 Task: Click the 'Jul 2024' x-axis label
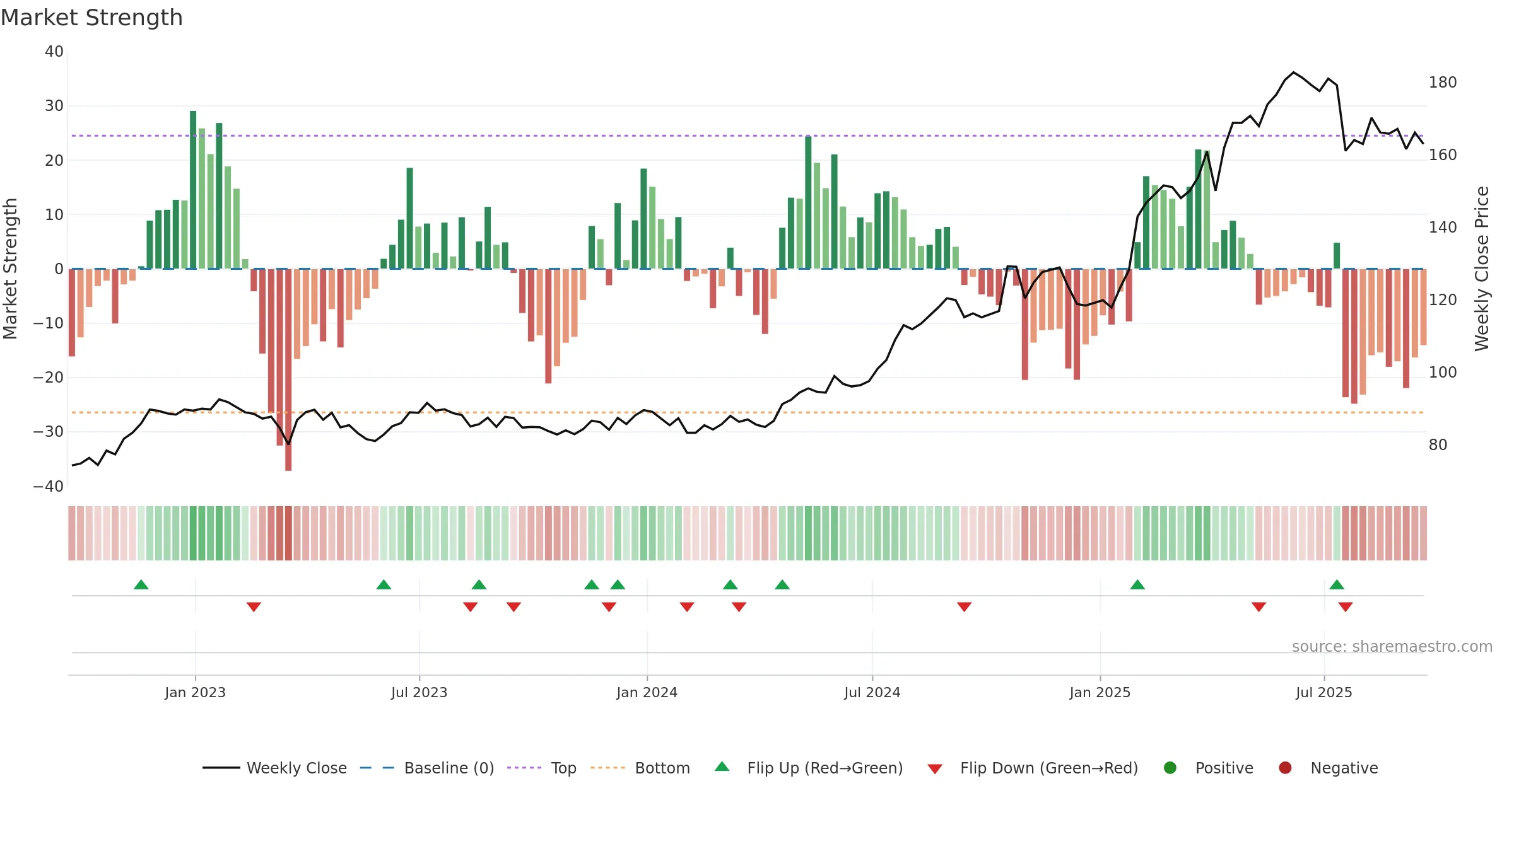coord(872,692)
